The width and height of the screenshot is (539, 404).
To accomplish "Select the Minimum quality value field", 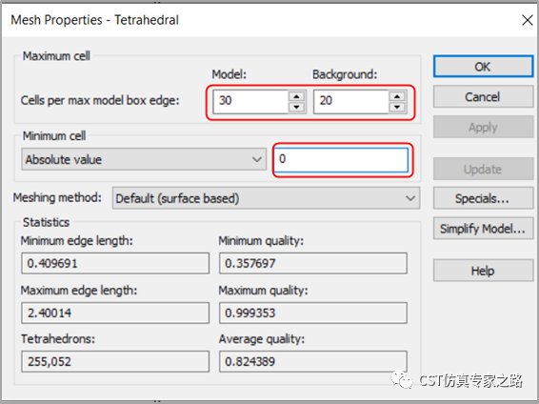I will [x=313, y=263].
